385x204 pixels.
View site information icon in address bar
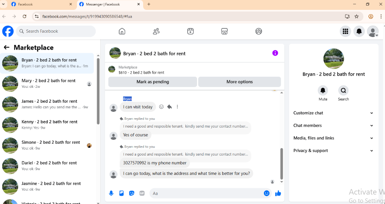(x=37, y=17)
